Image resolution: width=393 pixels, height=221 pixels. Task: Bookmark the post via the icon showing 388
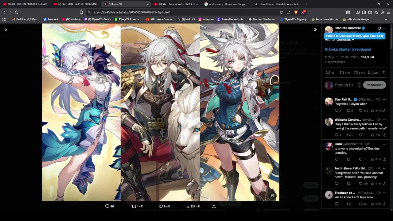(x=370, y=73)
